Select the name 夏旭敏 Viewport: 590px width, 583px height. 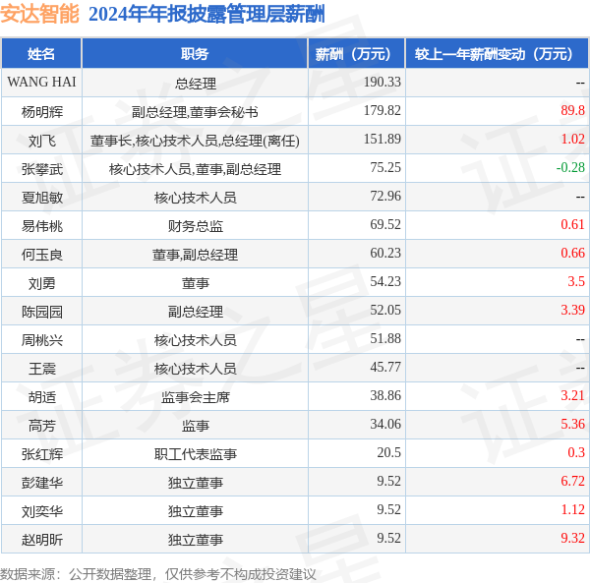41,198
